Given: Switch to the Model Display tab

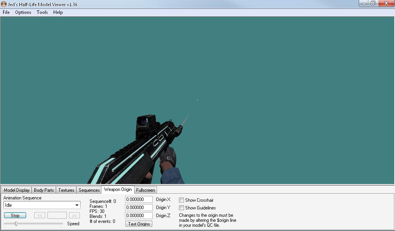Looking at the screenshot, I should [x=17, y=190].
